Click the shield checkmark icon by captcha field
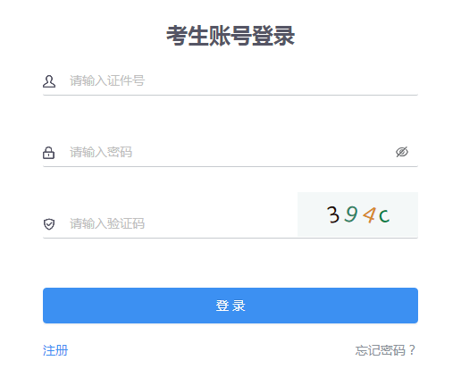This screenshot has height=369, width=461. tap(49, 224)
